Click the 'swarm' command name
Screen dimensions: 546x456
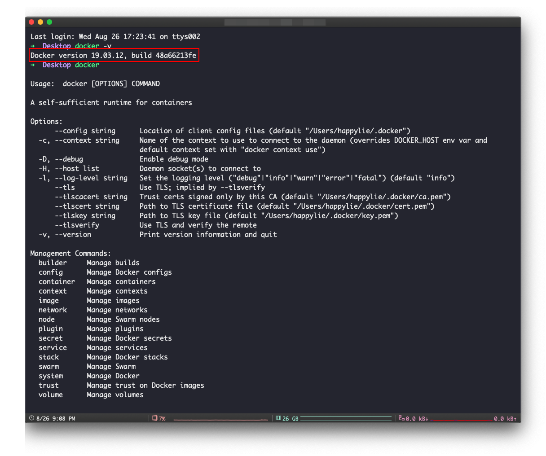(x=48, y=367)
